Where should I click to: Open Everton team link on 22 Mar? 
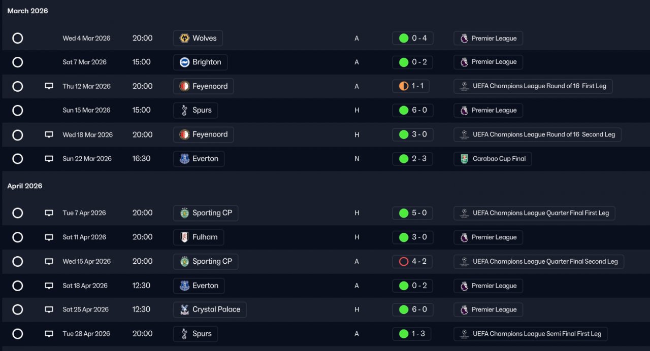(199, 159)
